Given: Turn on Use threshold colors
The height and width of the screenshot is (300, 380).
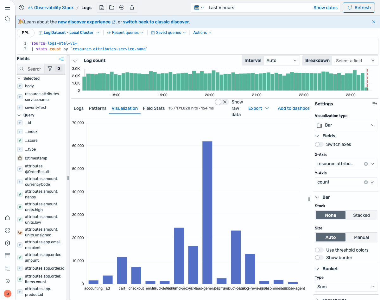Looking at the screenshot, I should pyautogui.click(x=319, y=250).
